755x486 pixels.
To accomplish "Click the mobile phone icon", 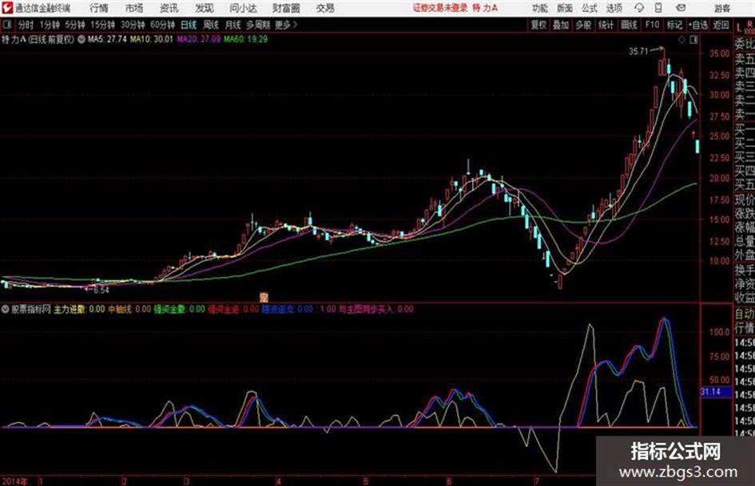I will (658, 8).
